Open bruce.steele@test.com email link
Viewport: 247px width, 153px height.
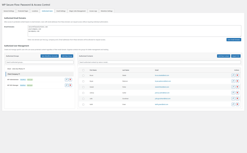(x=162, y=75)
